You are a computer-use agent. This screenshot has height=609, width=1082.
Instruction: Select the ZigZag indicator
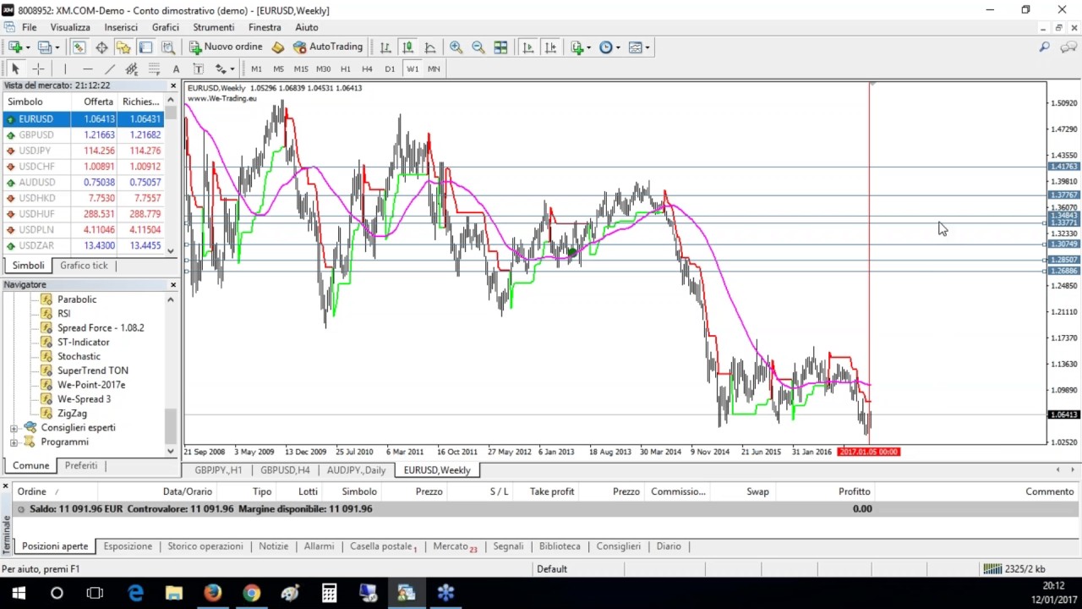pos(72,414)
